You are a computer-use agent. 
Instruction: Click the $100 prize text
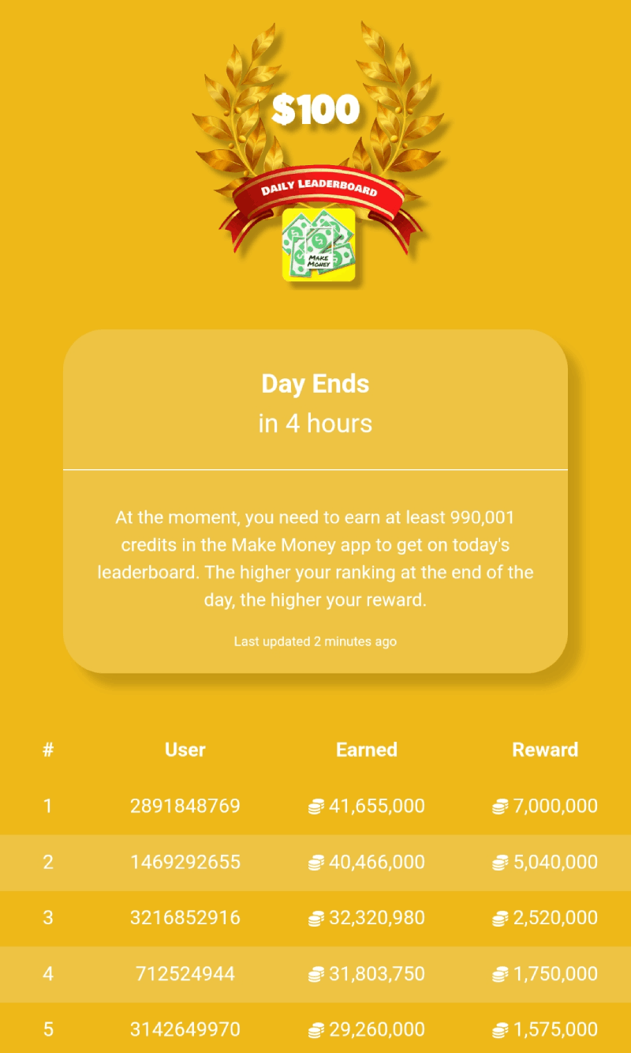pyautogui.click(x=315, y=111)
